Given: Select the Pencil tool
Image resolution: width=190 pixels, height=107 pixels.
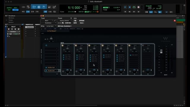Looking at the screenshot, I should [54, 7].
